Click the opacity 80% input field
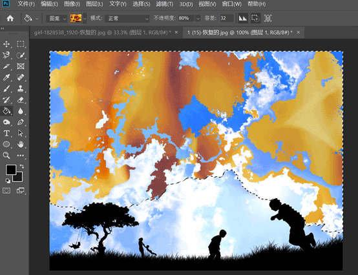Image resolution: width=358 pixels, height=275 pixels. (186, 19)
